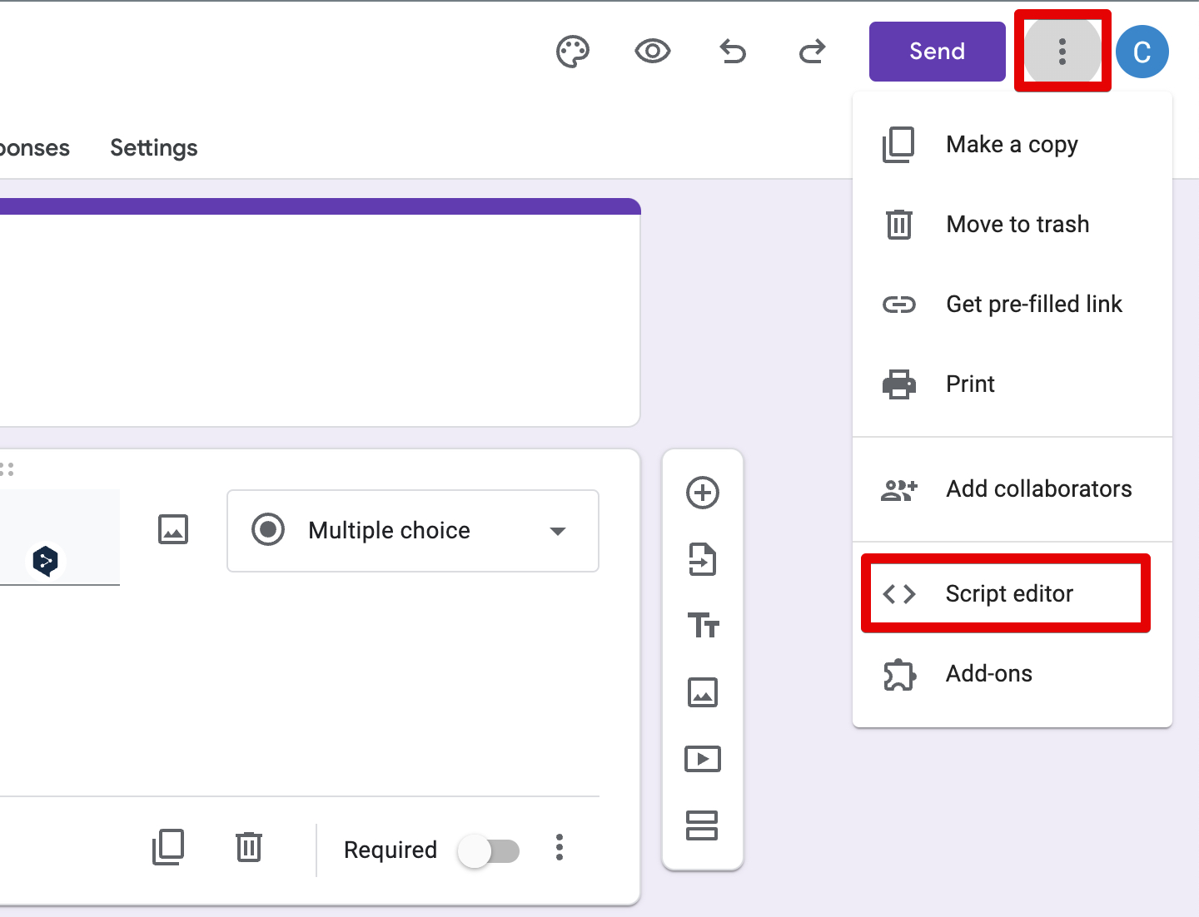Image resolution: width=1199 pixels, height=917 pixels.
Task: Preview the form with the eye icon
Action: (x=652, y=51)
